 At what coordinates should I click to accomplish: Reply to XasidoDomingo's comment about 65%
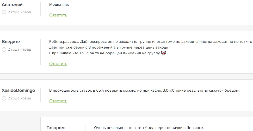click(x=58, y=101)
